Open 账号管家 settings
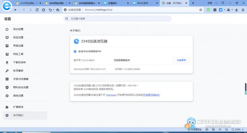Viewport: 247px width, 133px height. [x=25, y=71]
